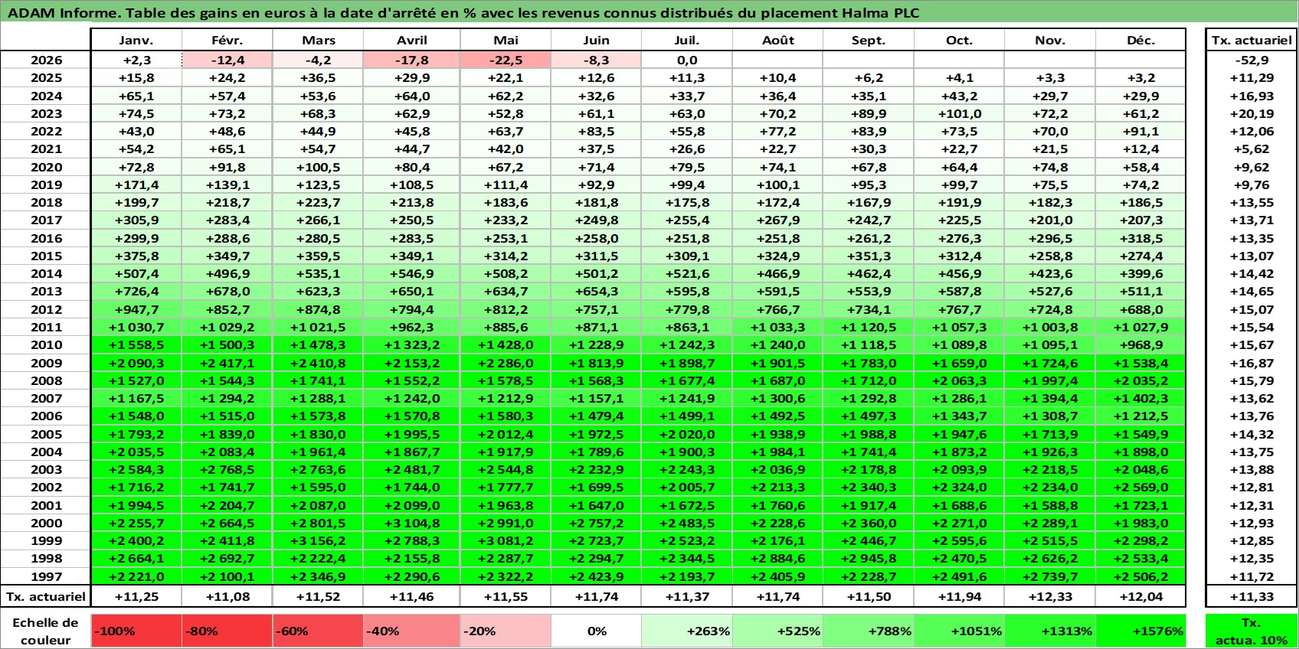The height and width of the screenshot is (649, 1299).
Task: Select the Févr. column header
Action: [227, 41]
